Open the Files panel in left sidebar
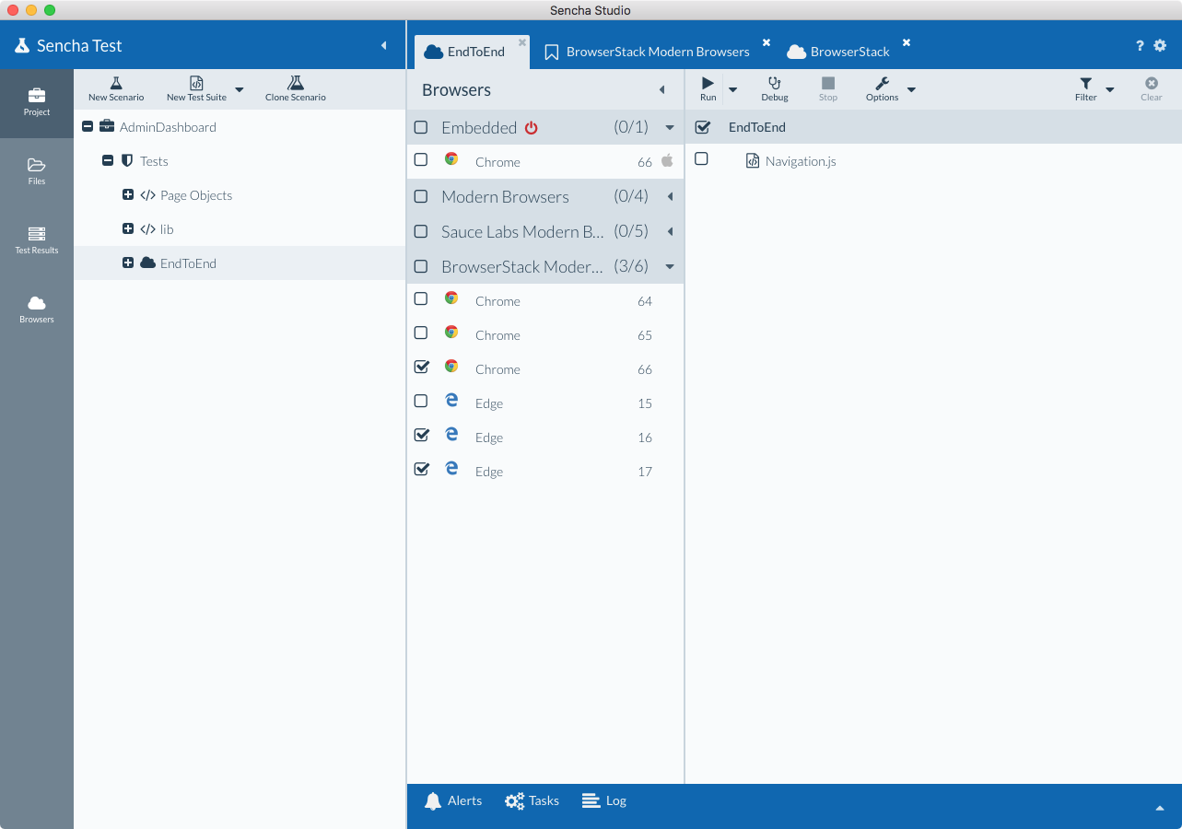Viewport: 1182px width, 829px height. [36, 170]
